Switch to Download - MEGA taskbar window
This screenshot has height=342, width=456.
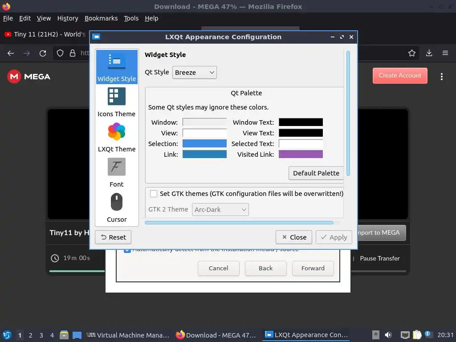pyautogui.click(x=216, y=335)
